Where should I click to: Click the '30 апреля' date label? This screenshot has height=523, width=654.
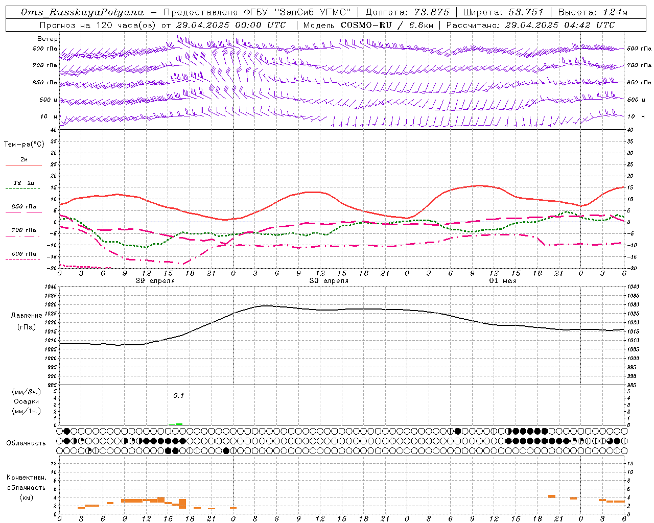click(x=329, y=281)
